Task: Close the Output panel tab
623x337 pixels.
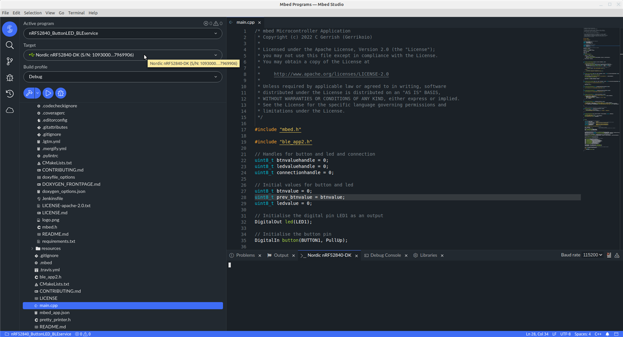Action: pos(293,255)
